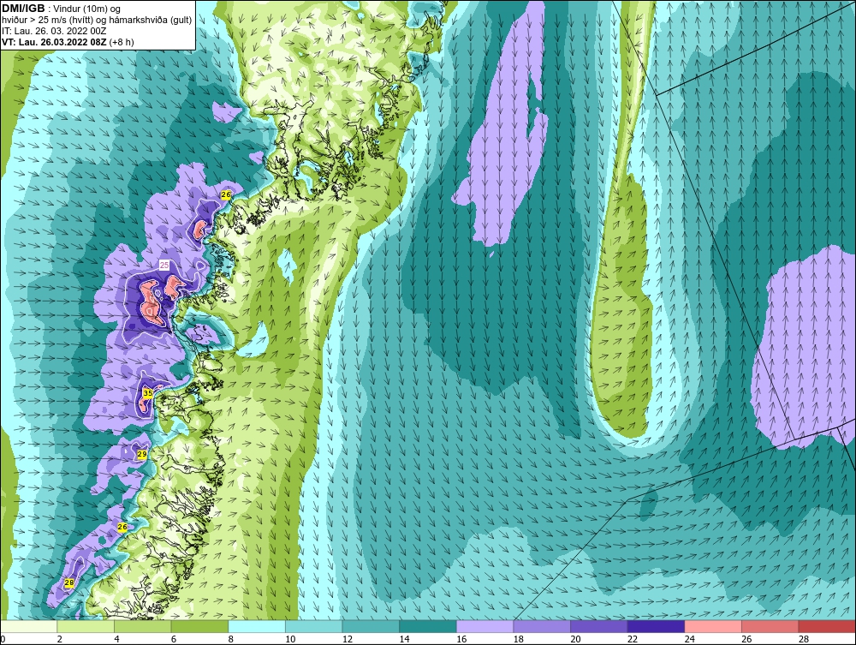
Task: Pick the red above-28 m/s legend swatch
Action: (x=827, y=626)
